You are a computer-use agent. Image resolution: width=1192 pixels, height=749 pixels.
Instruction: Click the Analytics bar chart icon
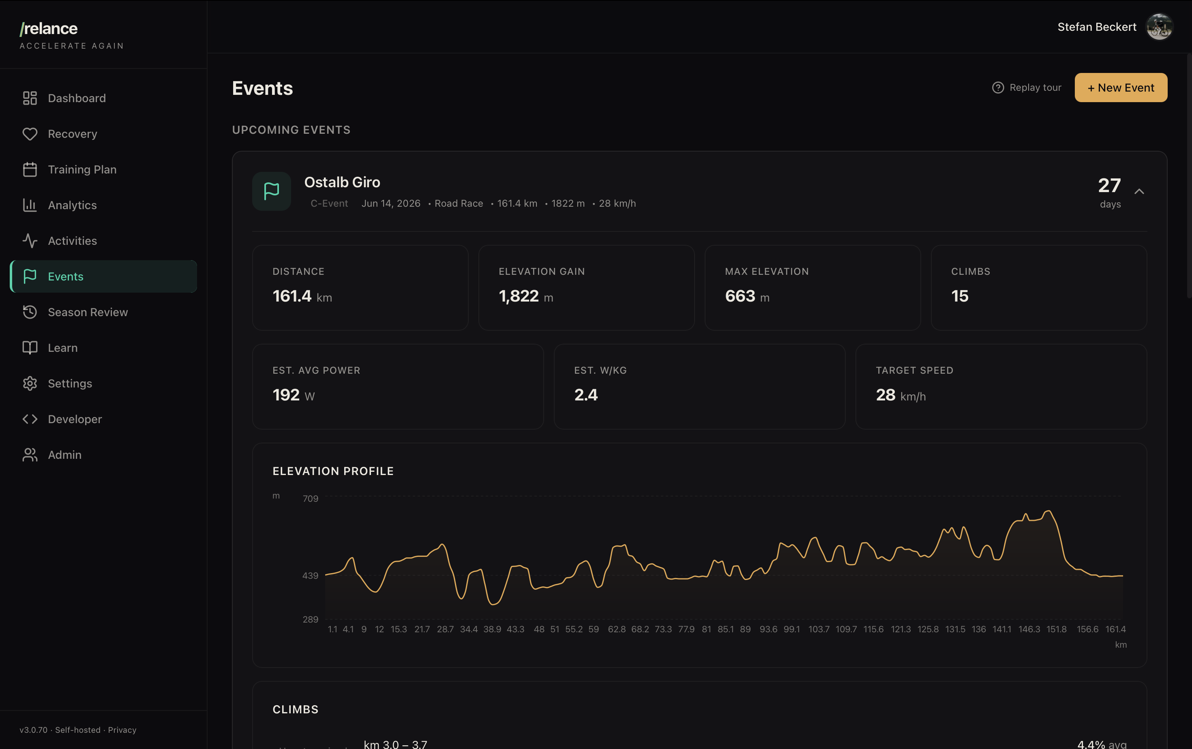[30, 205]
